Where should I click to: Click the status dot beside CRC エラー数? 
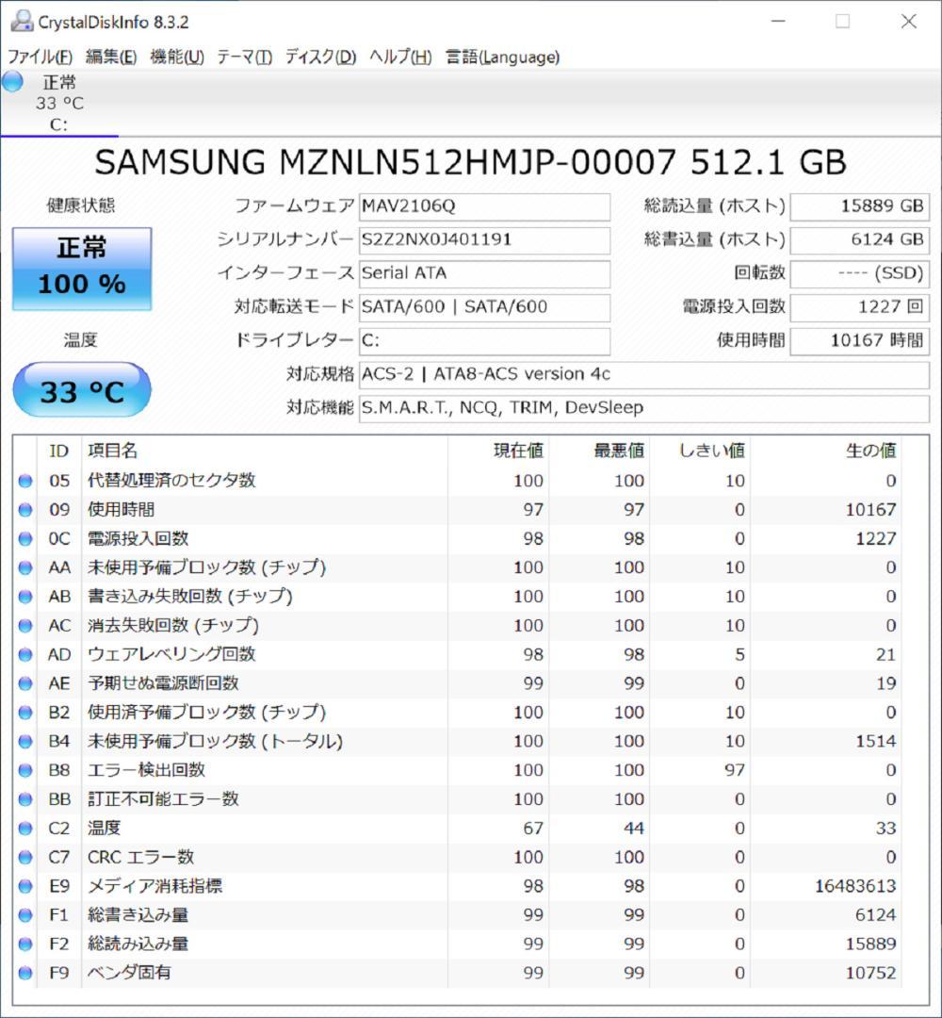26,857
